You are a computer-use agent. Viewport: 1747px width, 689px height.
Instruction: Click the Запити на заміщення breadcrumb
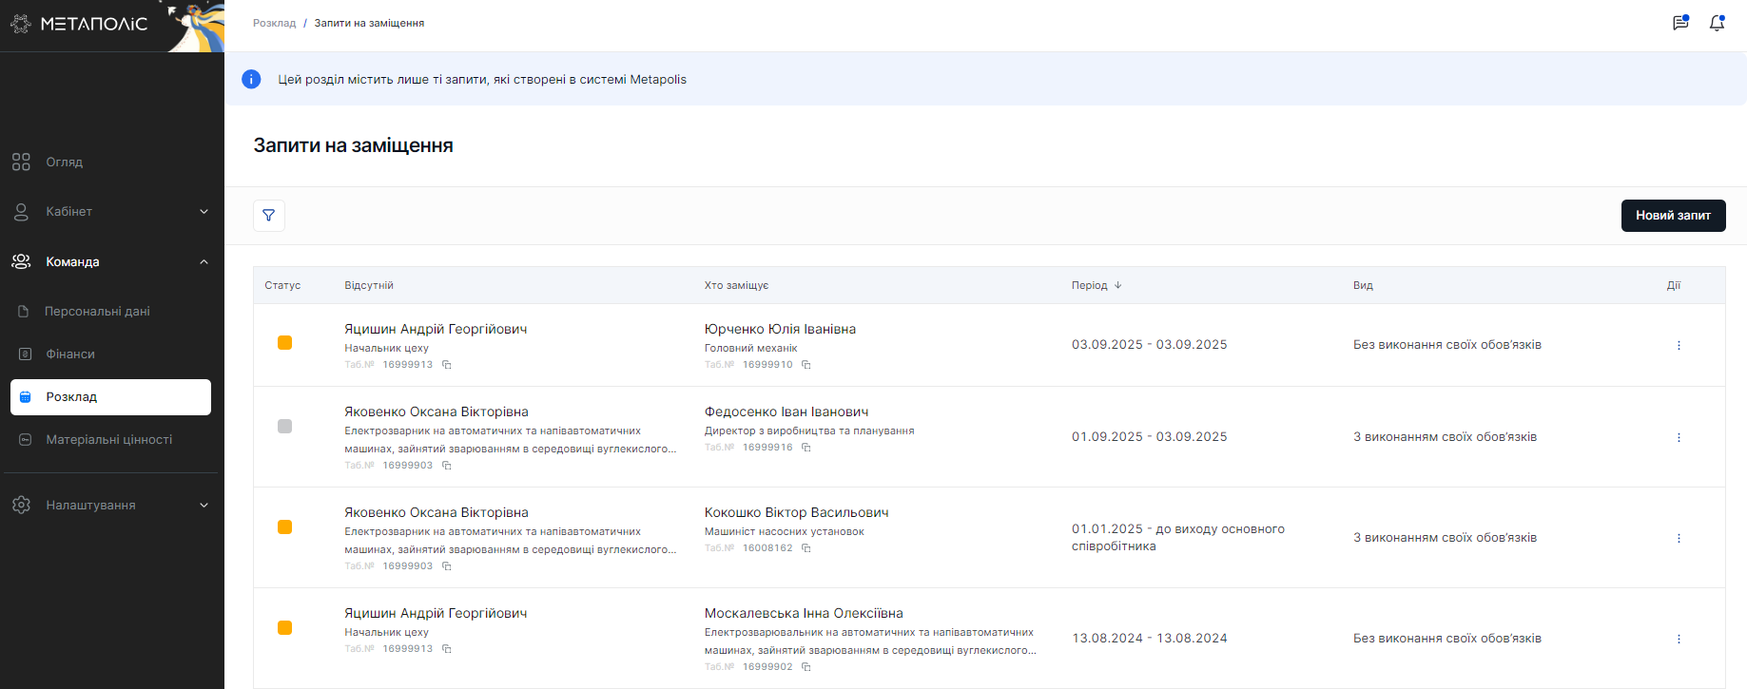tap(369, 23)
